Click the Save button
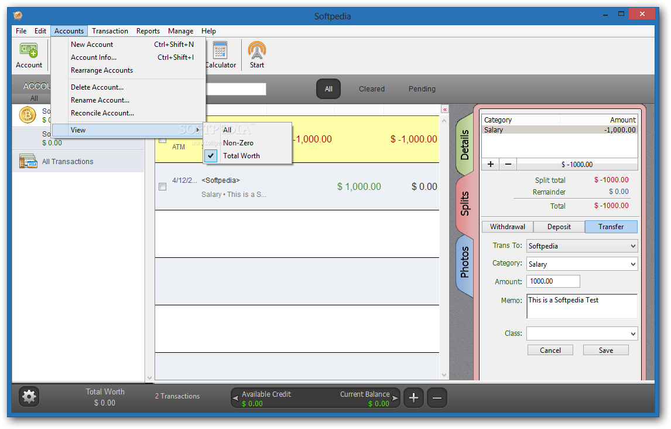671x429 pixels. (606, 350)
